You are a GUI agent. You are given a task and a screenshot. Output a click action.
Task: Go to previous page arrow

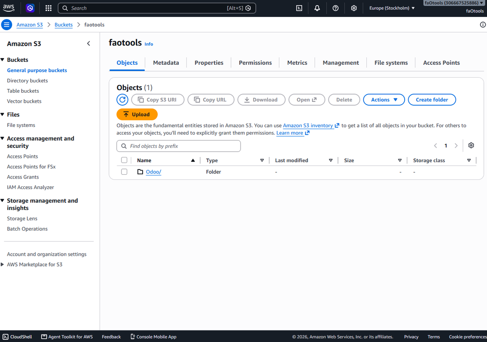pos(435,145)
